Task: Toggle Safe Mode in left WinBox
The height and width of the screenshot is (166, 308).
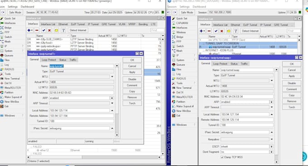Action: pyautogui.click(x=15, y=12)
